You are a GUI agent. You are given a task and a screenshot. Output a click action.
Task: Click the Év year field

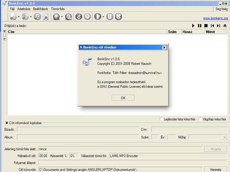click(171, 137)
